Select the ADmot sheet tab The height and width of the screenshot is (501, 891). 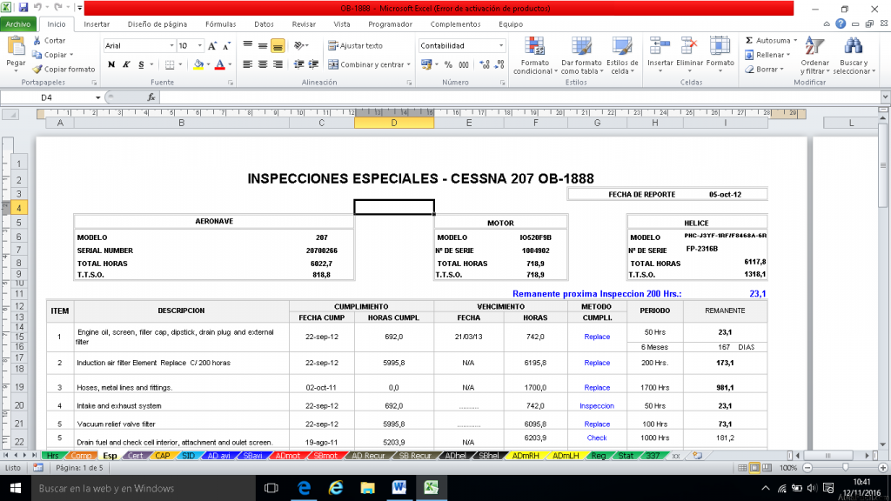(x=287, y=456)
